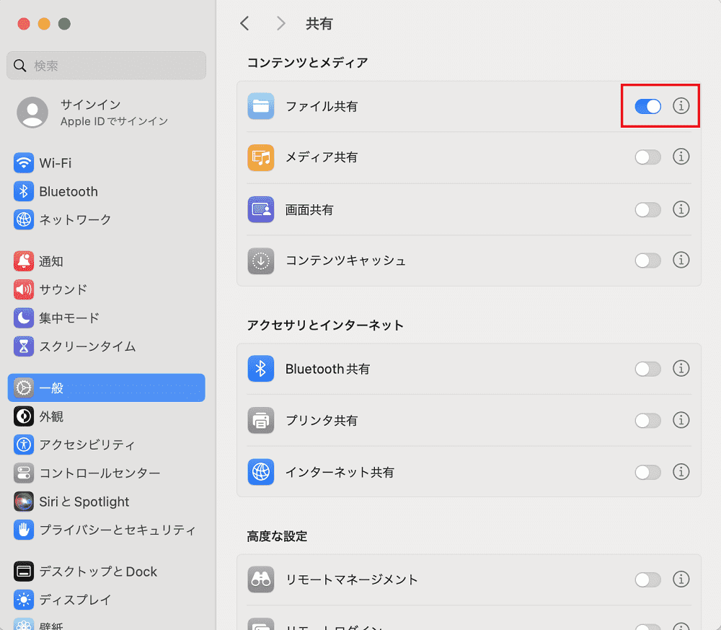Turn on コンテンツキャッシュ switch
Image resolution: width=721 pixels, height=630 pixels.
click(x=648, y=261)
